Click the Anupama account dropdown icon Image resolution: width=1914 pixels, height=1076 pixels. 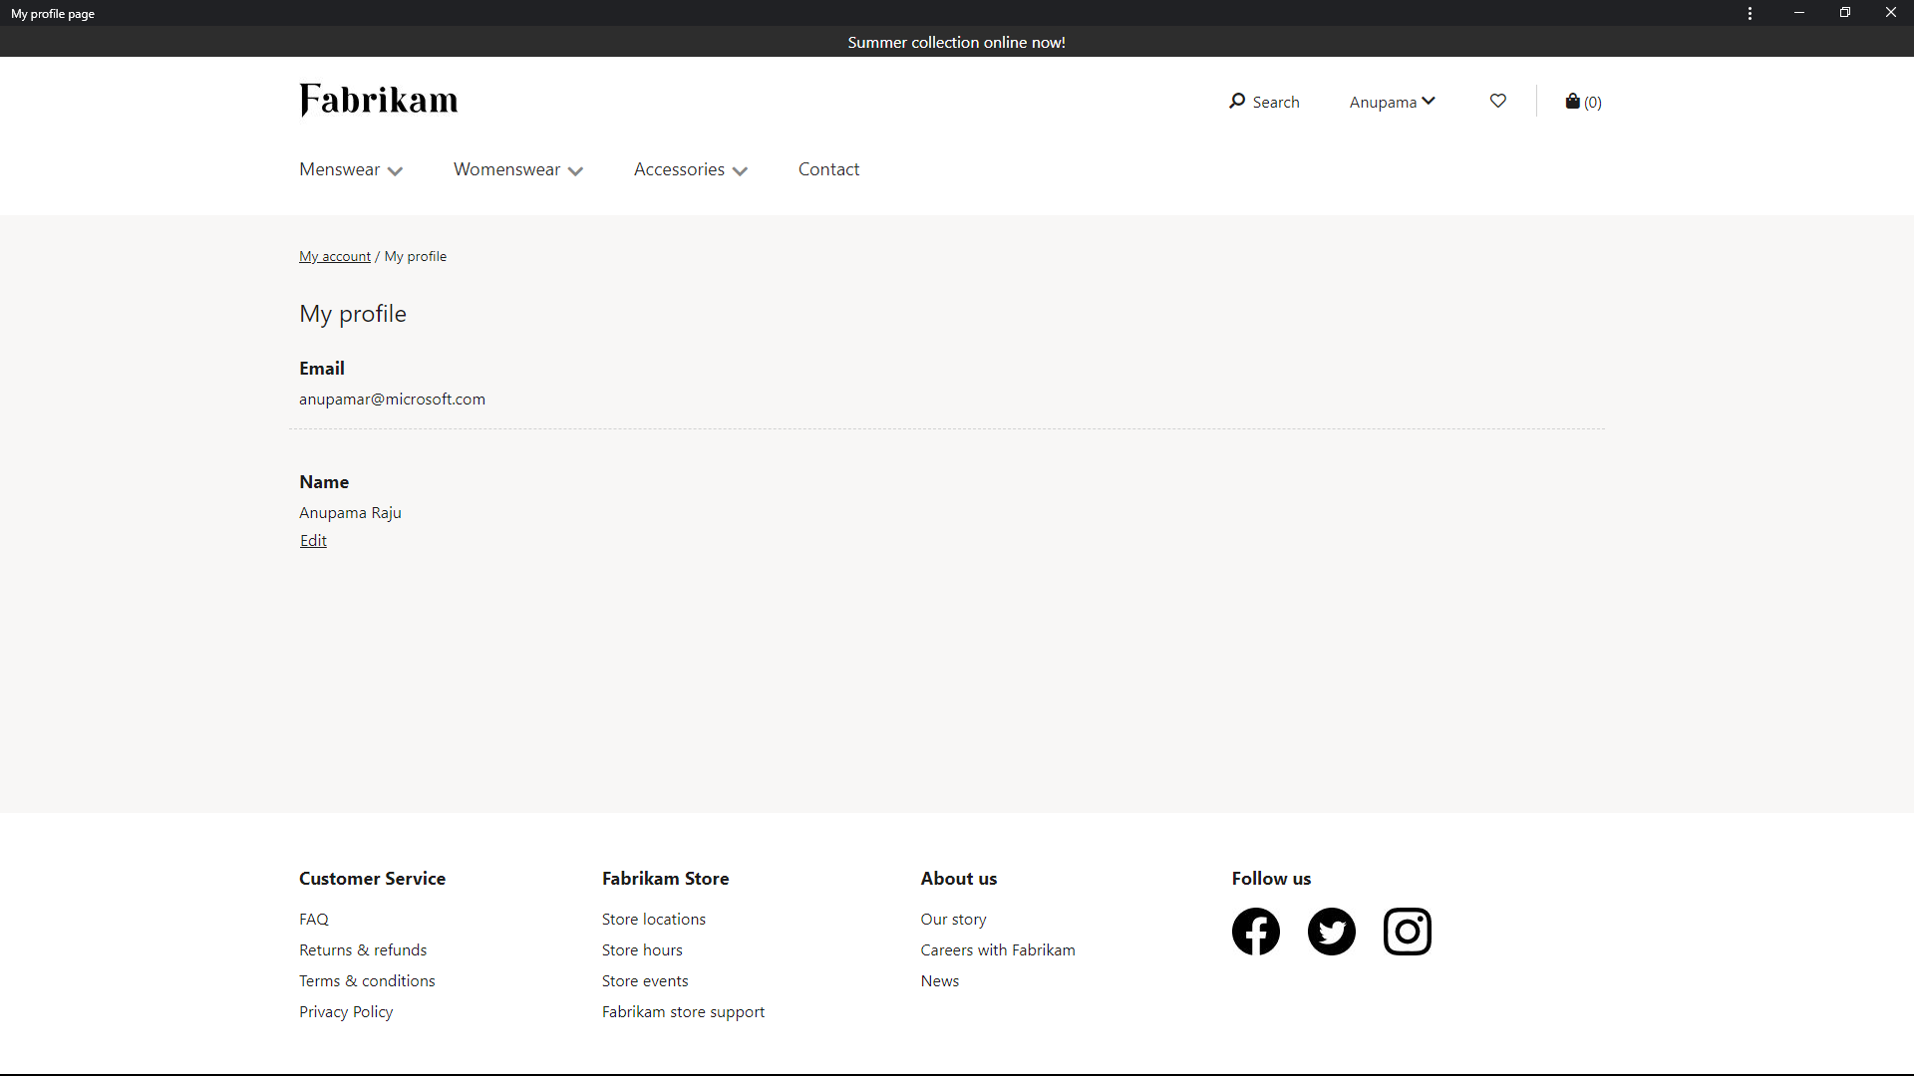(x=1431, y=100)
